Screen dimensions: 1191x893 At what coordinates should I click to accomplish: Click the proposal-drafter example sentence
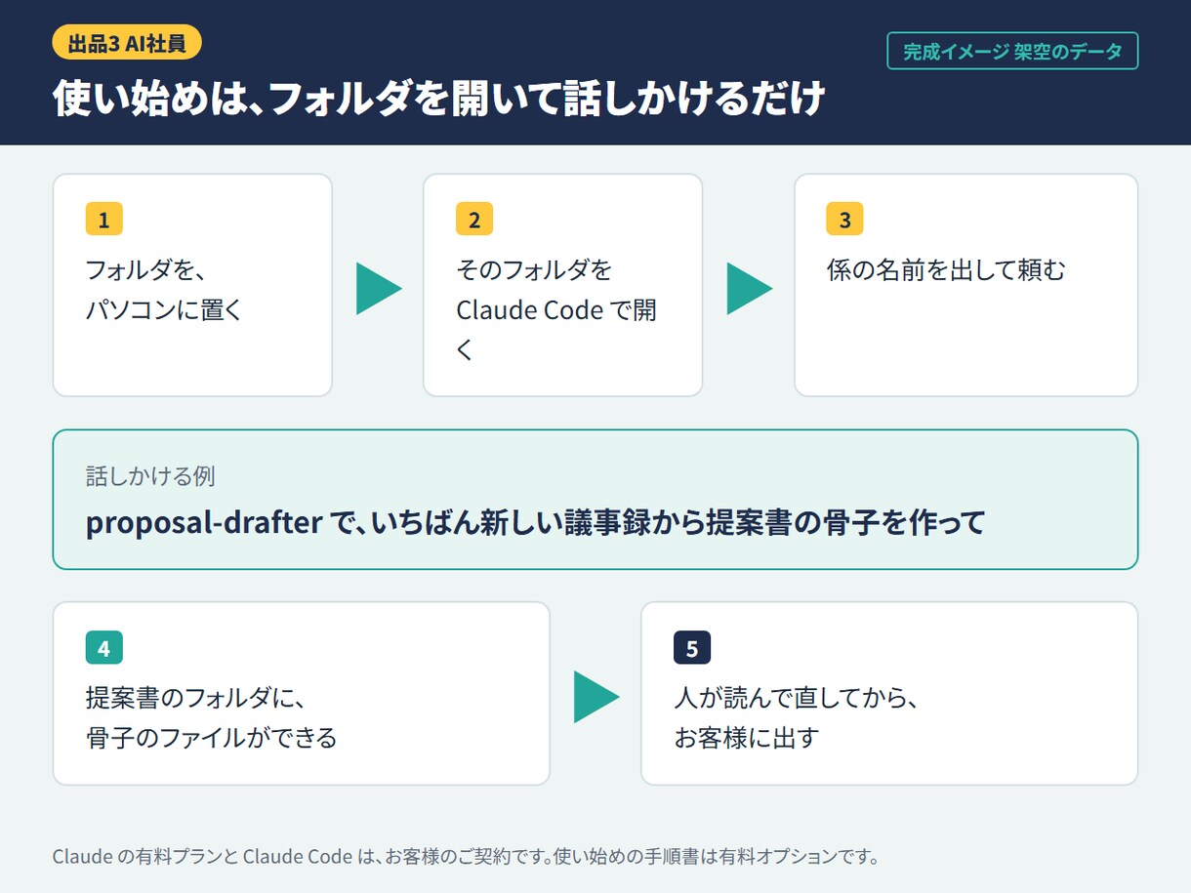pyautogui.click(x=535, y=523)
